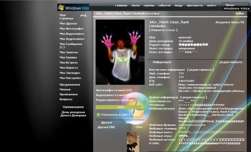Open the profile avatar photo
The width and height of the screenshot is (251, 152).
pyautogui.click(x=120, y=52)
